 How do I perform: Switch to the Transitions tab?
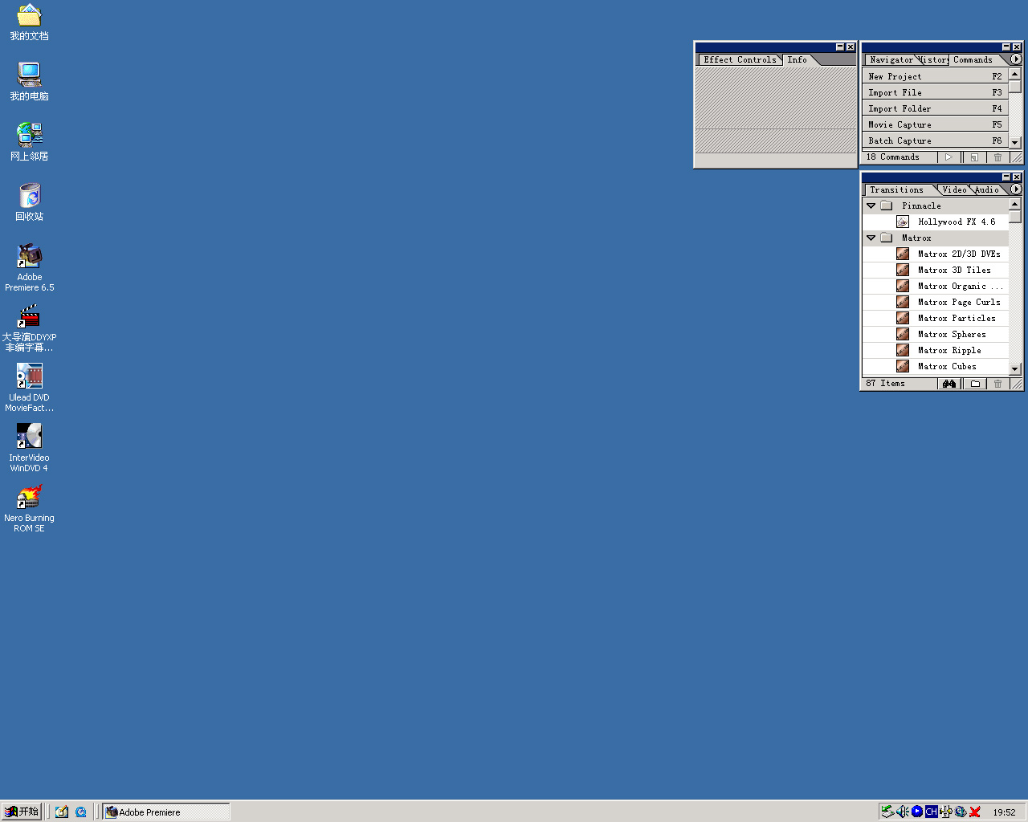tap(897, 189)
